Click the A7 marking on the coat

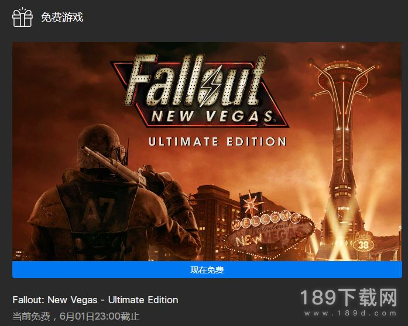click(x=98, y=210)
